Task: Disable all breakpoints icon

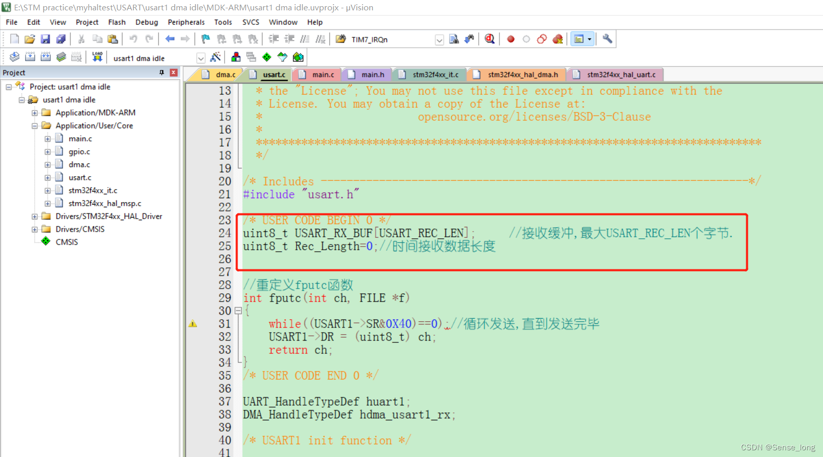Action: (542, 39)
